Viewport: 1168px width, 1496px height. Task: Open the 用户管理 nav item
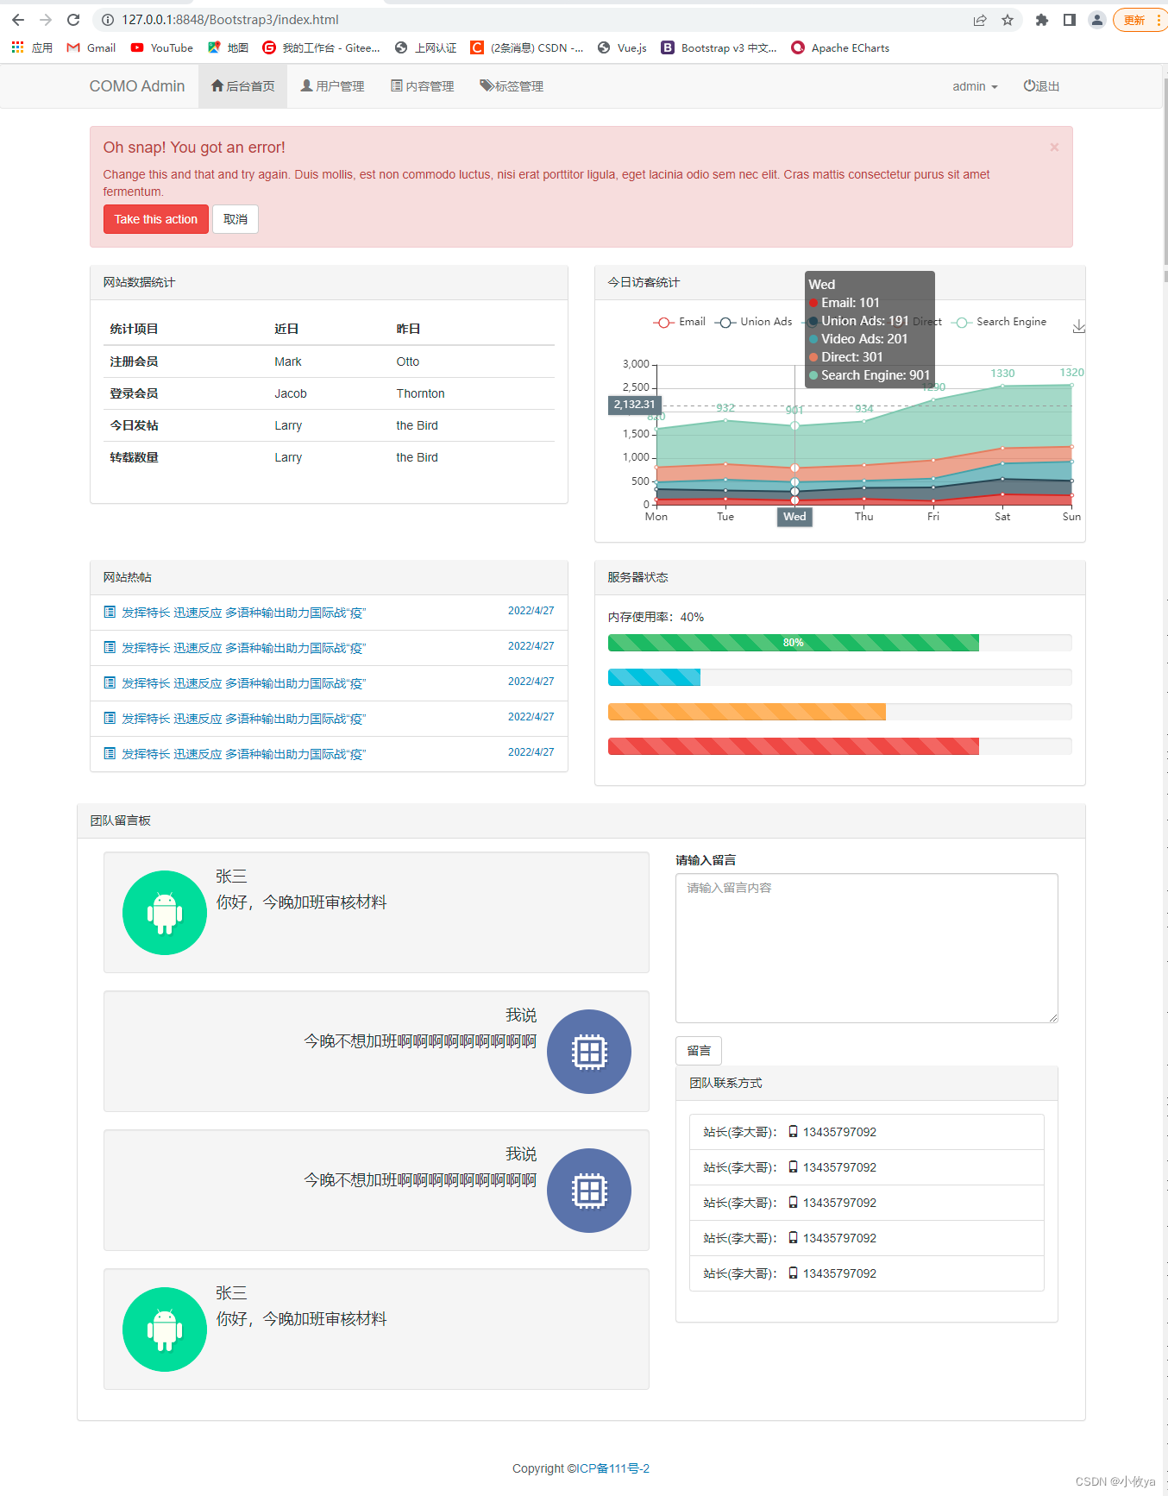pyautogui.click(x=332, y=86)
